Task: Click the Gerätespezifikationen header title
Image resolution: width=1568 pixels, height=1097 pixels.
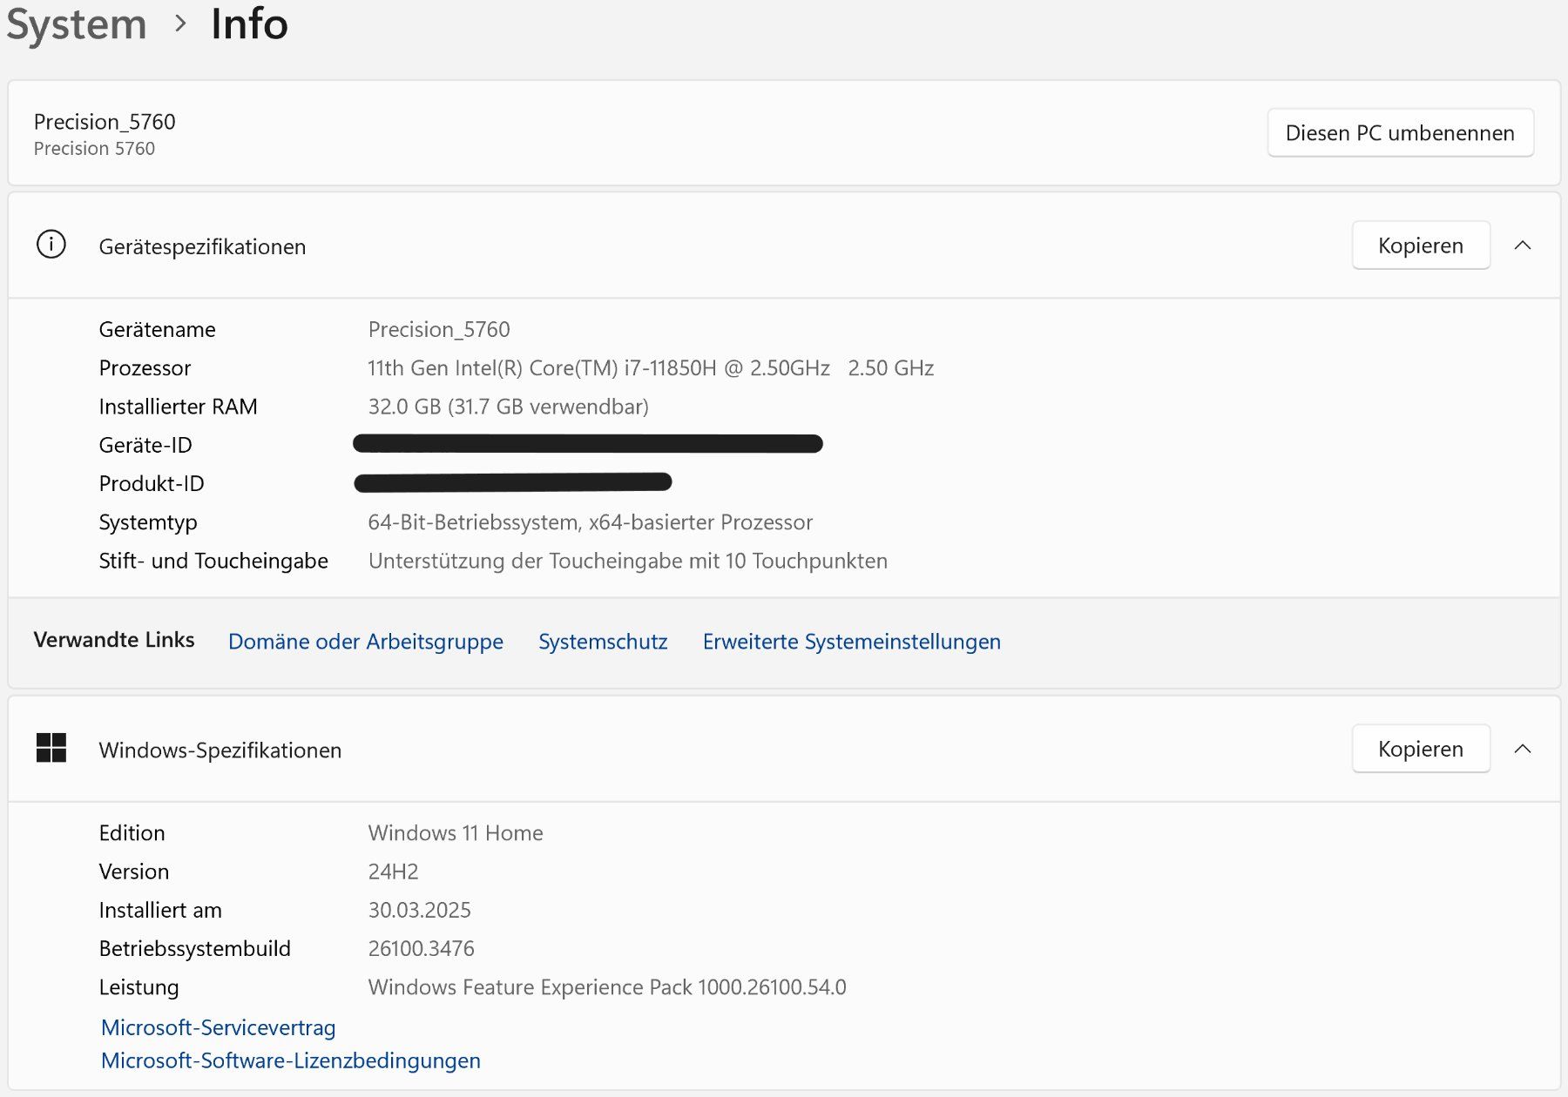Action: point(202,246)
